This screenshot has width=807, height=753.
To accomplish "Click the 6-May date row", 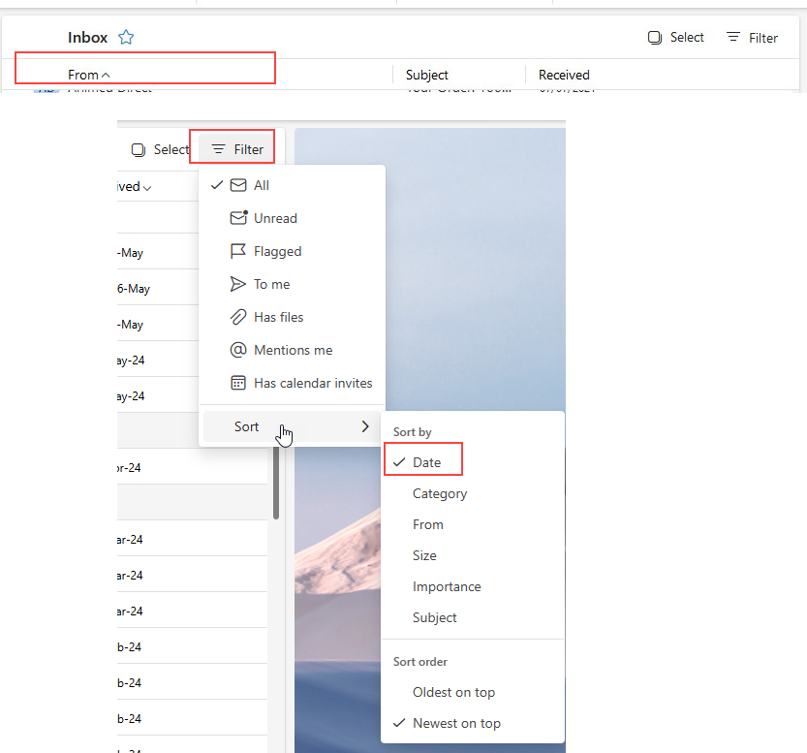I will pyautogui.click(x=158, y=289).
